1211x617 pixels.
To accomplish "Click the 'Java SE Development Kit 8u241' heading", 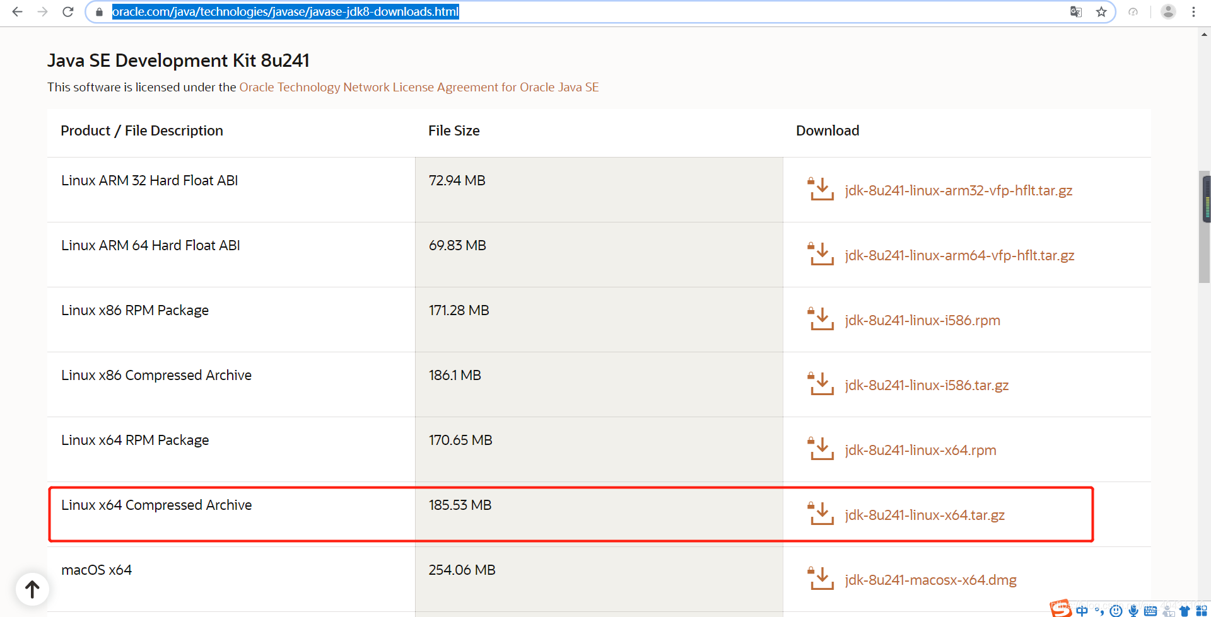I will 178,61.
